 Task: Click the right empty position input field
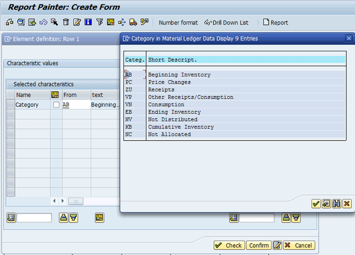tap(257, 218)
